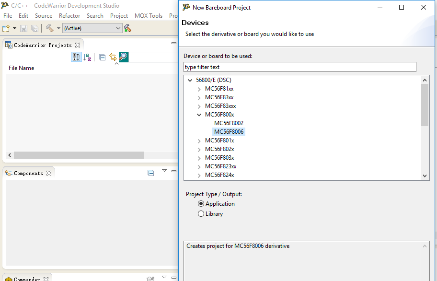Image resolution: width=437 pixels, height=281 pixels.
Task: Expand the MC56F83xxx node
Action: coord(199,106)
